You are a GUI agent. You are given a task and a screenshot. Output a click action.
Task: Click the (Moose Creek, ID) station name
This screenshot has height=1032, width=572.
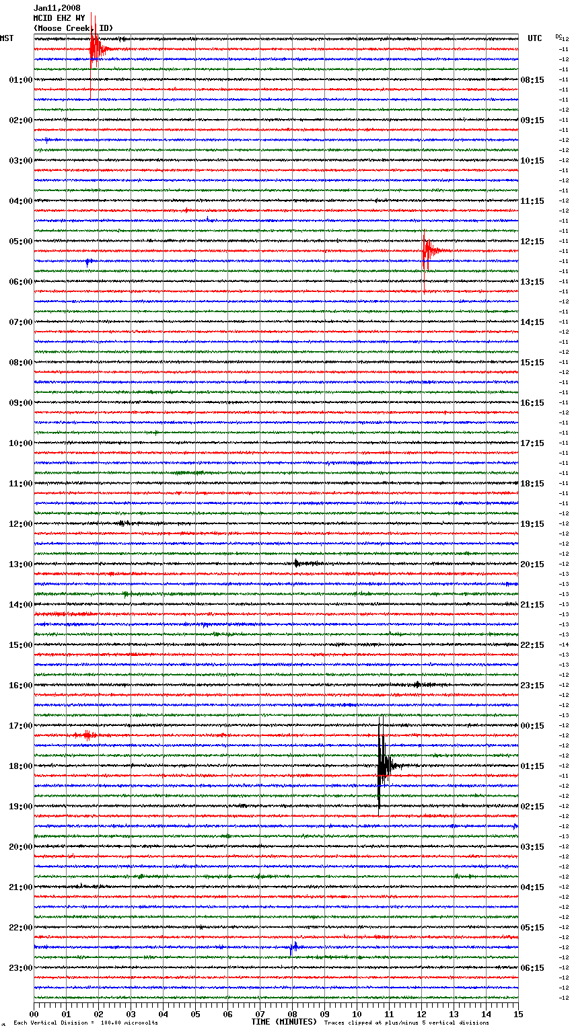(x=73, y=28)
